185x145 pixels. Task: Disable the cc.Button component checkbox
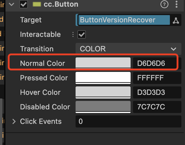24,4
